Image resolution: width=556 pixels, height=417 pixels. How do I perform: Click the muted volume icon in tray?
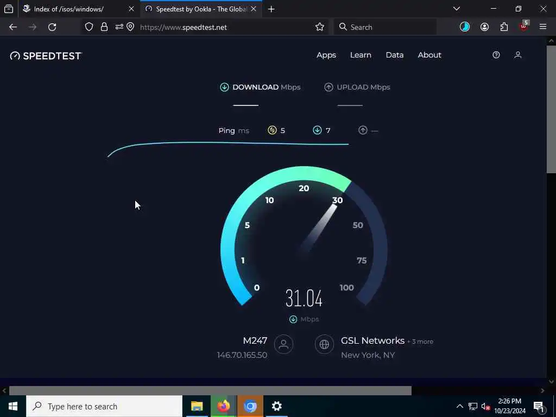[x=486, y=406]
